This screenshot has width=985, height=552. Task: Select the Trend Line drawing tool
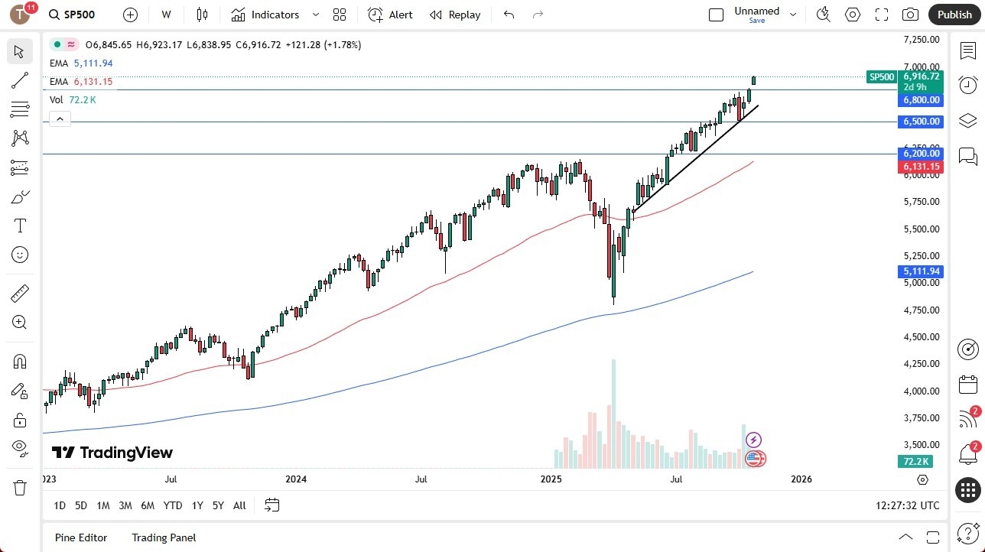(19, 80)
